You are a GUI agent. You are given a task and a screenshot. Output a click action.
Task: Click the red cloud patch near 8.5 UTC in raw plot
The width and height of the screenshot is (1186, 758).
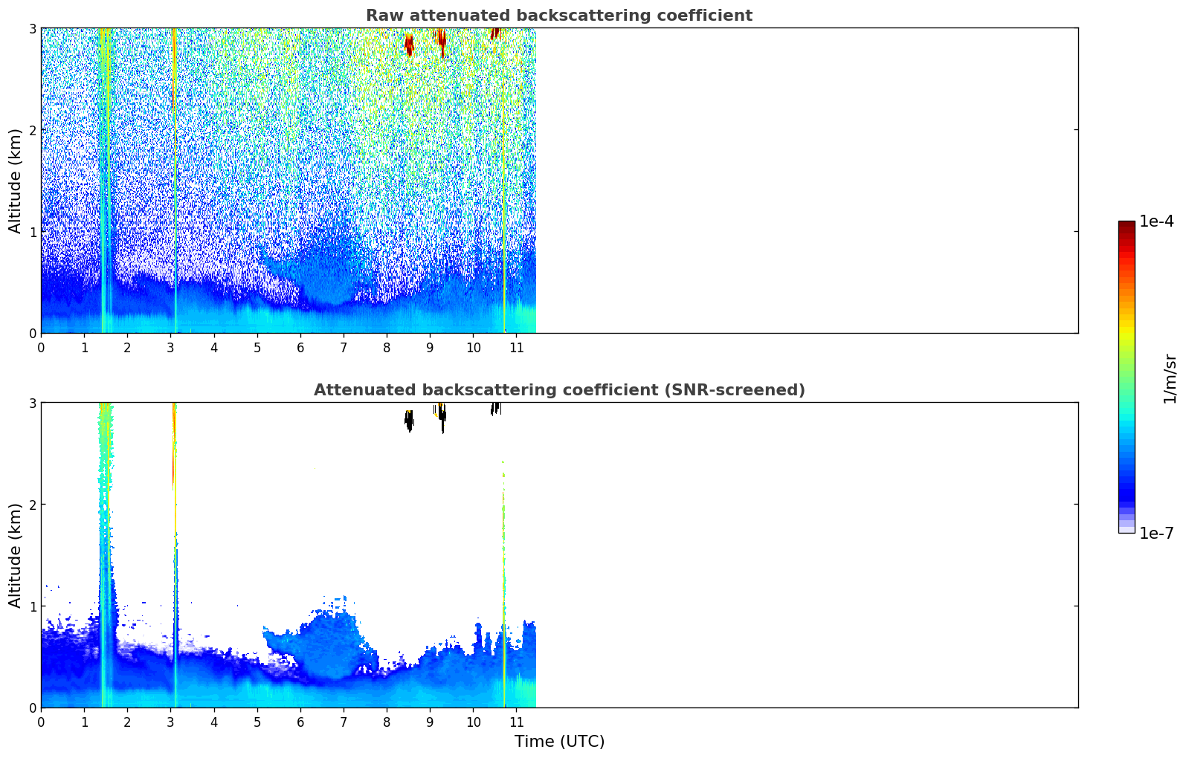tap(408, 46)
